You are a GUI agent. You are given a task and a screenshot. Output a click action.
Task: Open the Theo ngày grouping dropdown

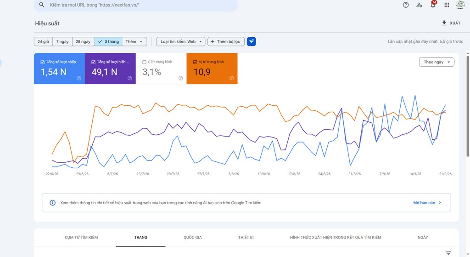(x=436, y=62)
